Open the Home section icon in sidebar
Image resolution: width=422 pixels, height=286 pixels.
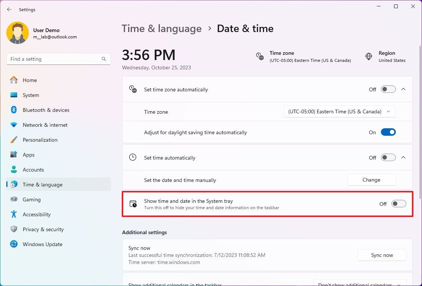pyautogui.click(x=13, y=80)
